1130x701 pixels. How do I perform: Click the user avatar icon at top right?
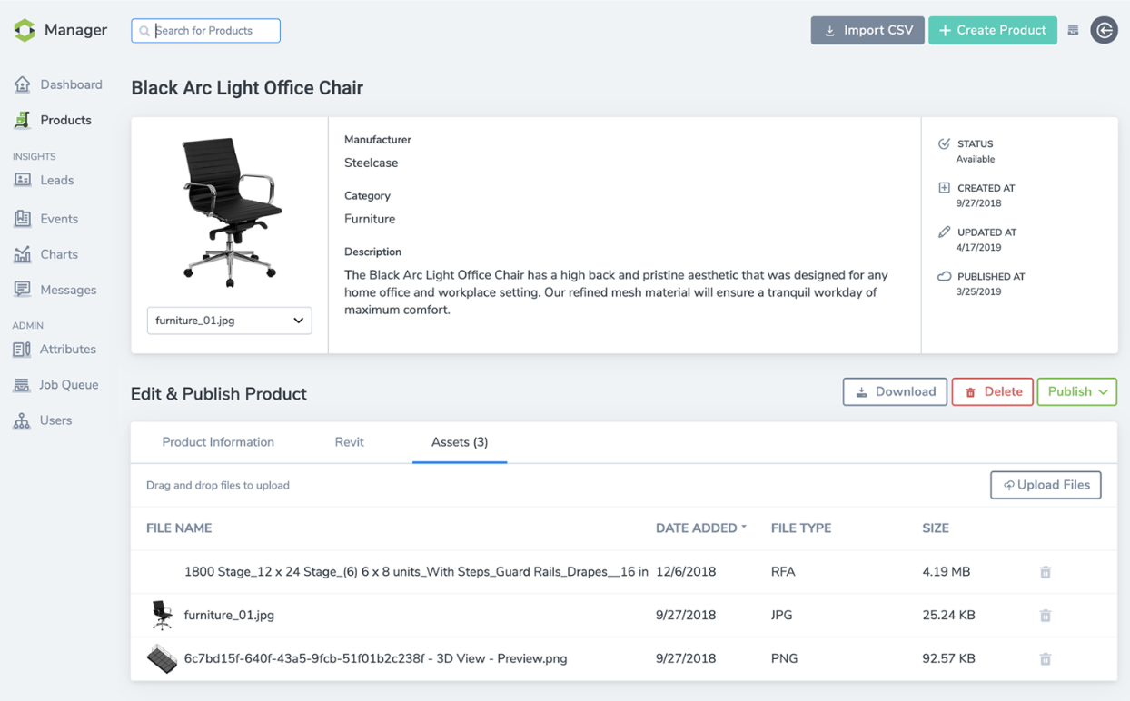click(x=1104, y=30)
